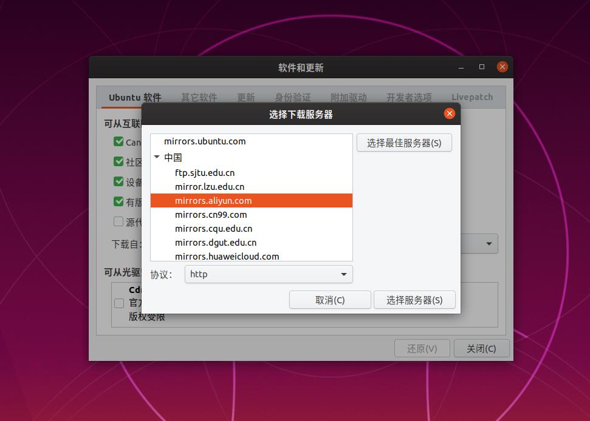
Task: Click 还原(V) button
Action: point(422,349)
